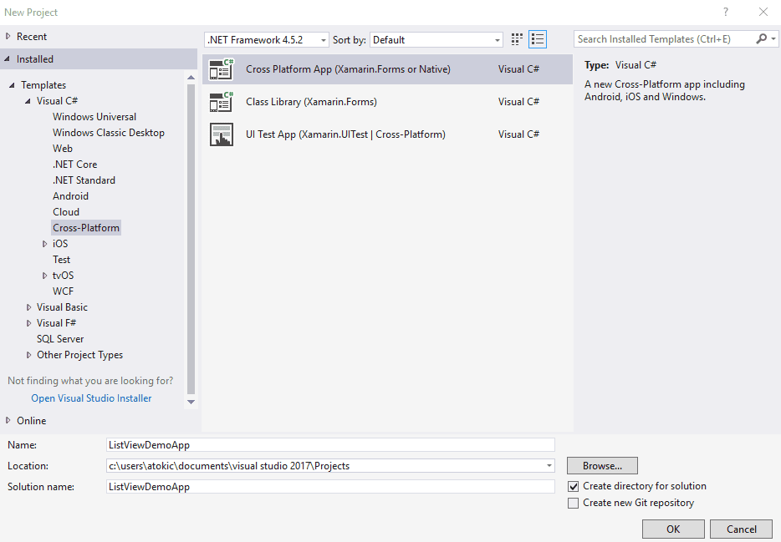Image resolution: width=781 pixels, height=542 pixels.
Task: Open the Sort by dropdown
Action: pos(436,39)
